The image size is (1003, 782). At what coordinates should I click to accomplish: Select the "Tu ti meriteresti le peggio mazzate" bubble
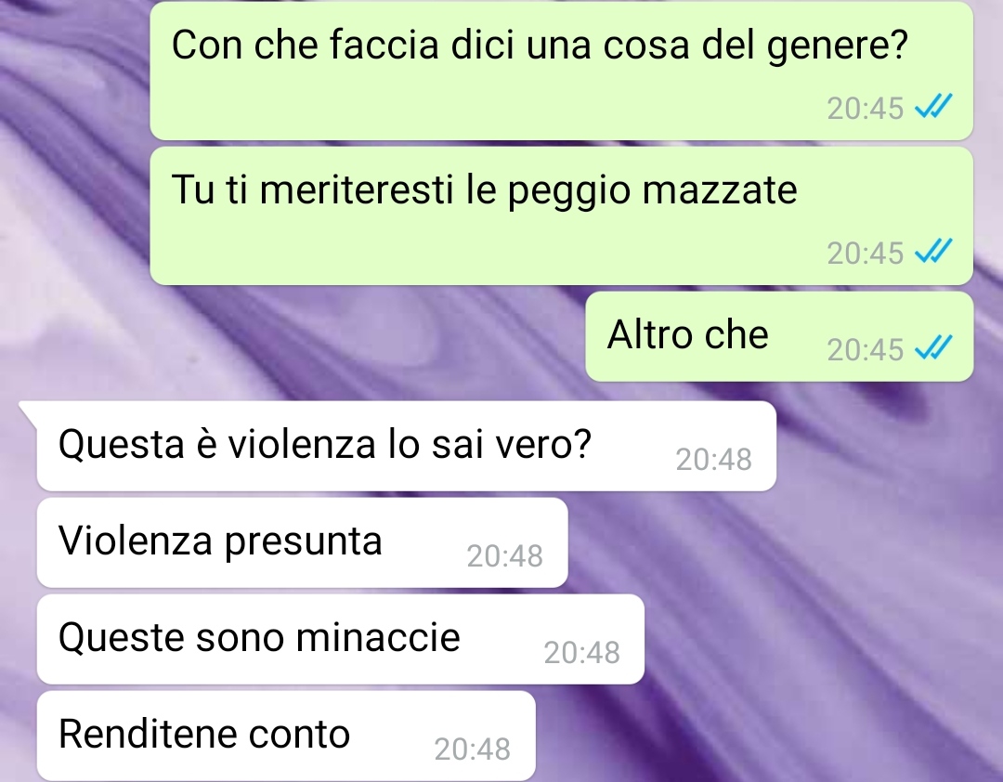pyautogui.click(x=561, y=215)
